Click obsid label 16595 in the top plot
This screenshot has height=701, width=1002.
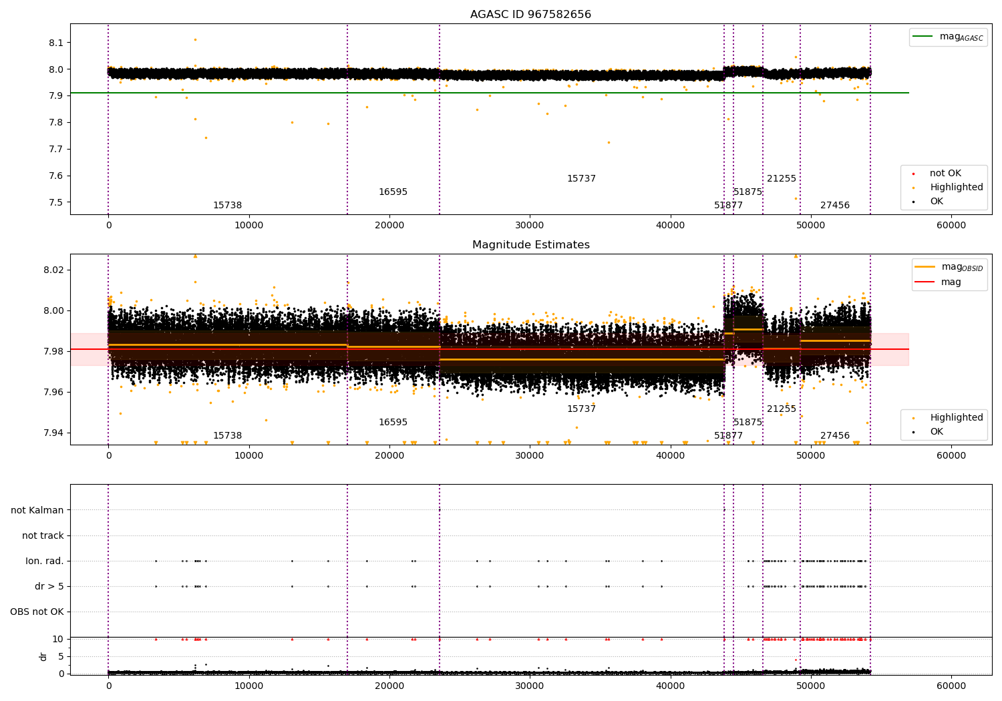coord(393,192)
